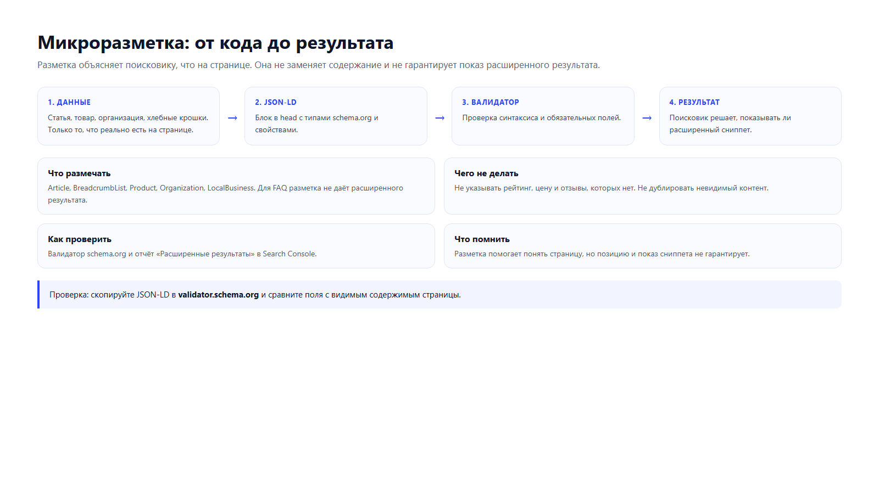Click the subtitle starting "Разметка объясняет поисковику"
879x494 pixels.
point(319,65)
